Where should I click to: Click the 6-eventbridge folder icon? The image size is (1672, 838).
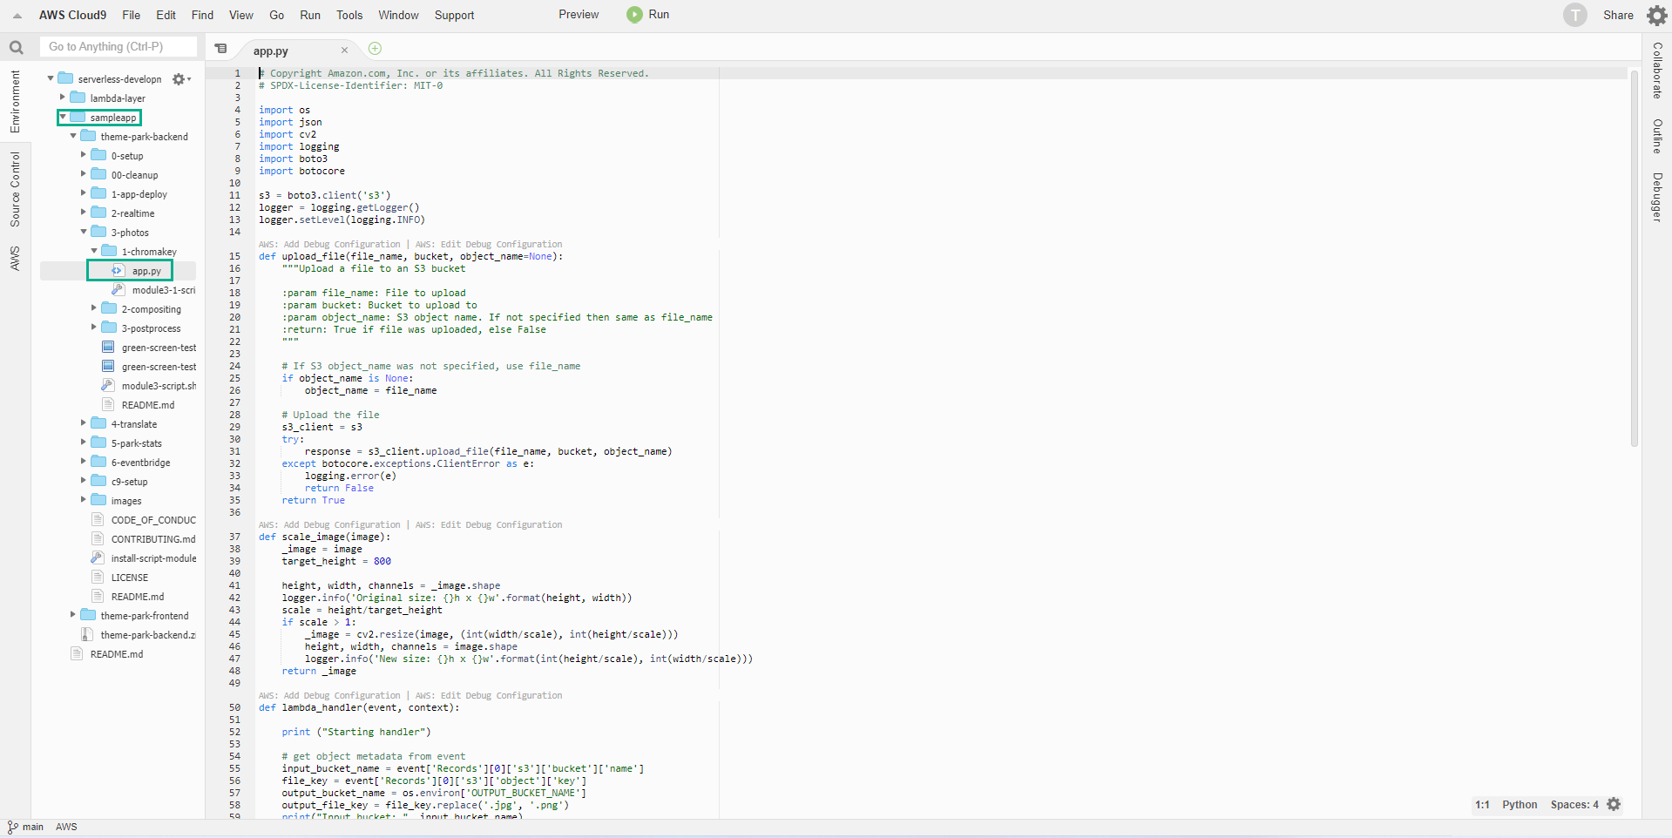98,462
